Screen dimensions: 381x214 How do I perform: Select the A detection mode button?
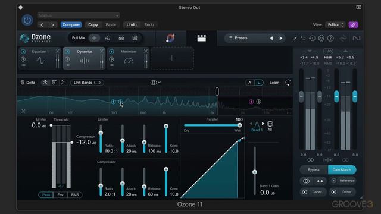click(249, 83)
